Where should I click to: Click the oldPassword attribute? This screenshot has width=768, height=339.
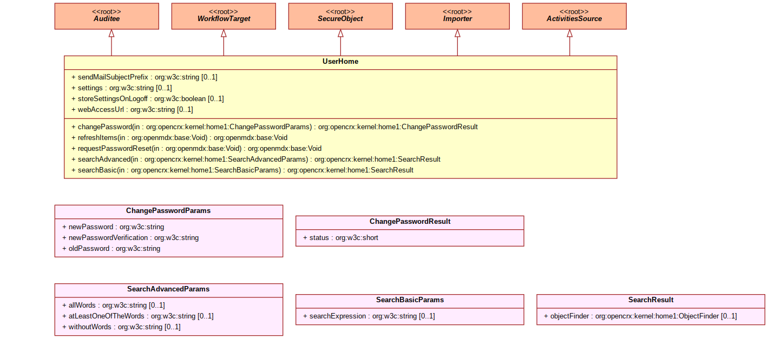[x=111, y=249]
